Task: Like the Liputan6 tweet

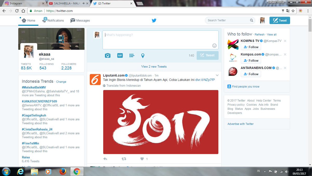Action: [142, 159]
